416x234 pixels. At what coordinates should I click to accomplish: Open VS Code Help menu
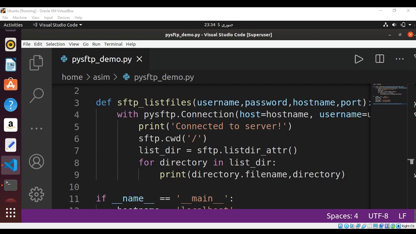[x=131, y=44]
